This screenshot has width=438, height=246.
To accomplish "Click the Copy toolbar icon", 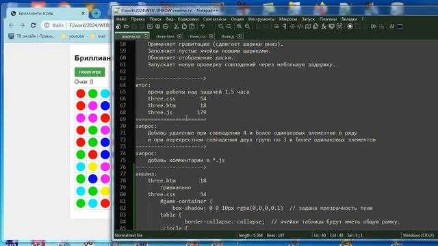I will pyautogui.click(x=184, y=27).
